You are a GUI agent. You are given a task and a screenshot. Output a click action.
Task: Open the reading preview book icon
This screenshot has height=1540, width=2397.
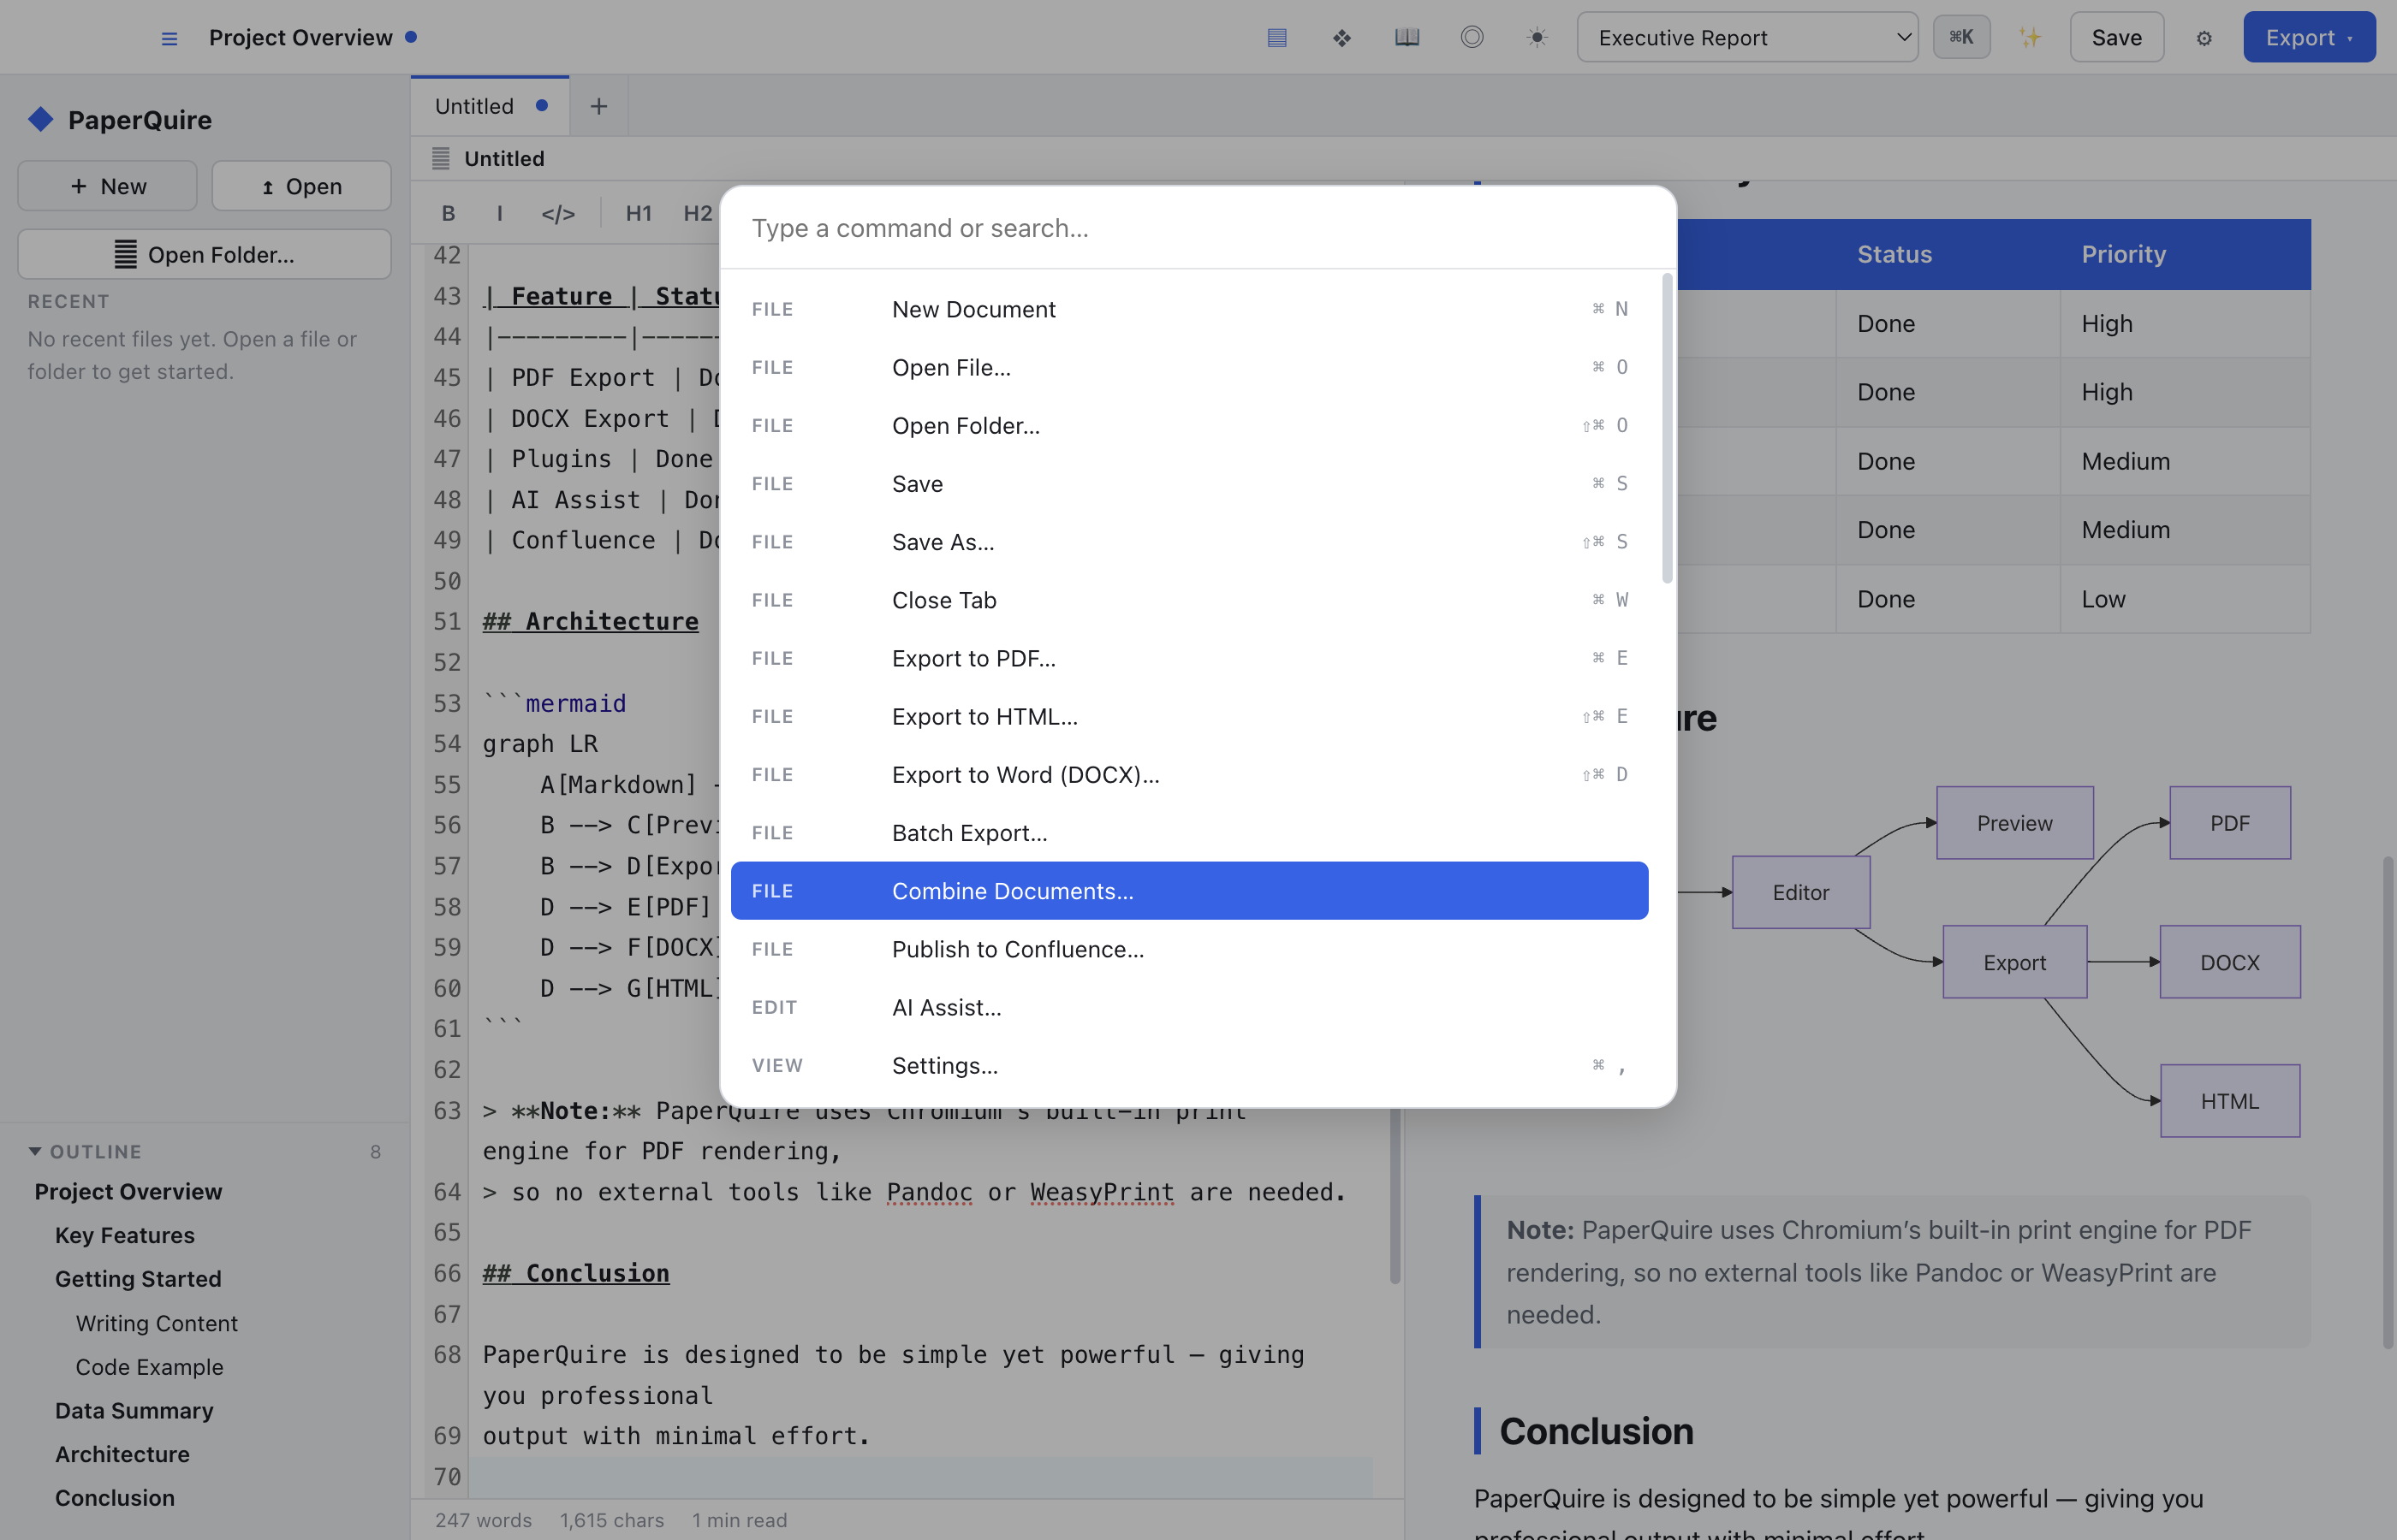[1407, 38]
